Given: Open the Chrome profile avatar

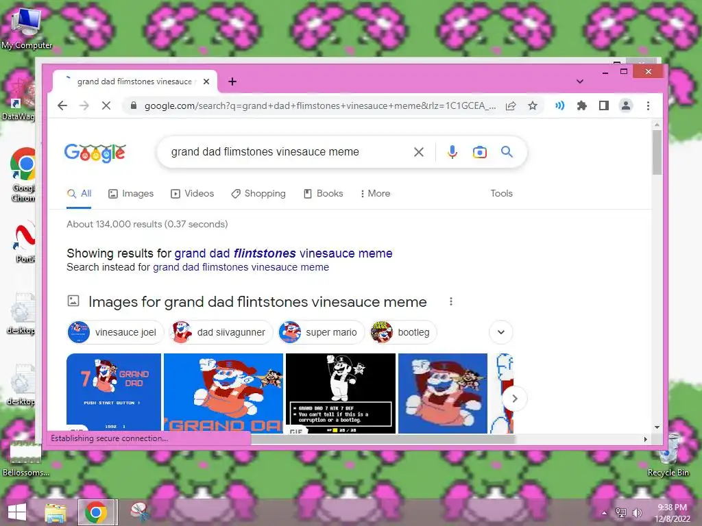Looking at the screenshot, I should click(x=625, y=105).
